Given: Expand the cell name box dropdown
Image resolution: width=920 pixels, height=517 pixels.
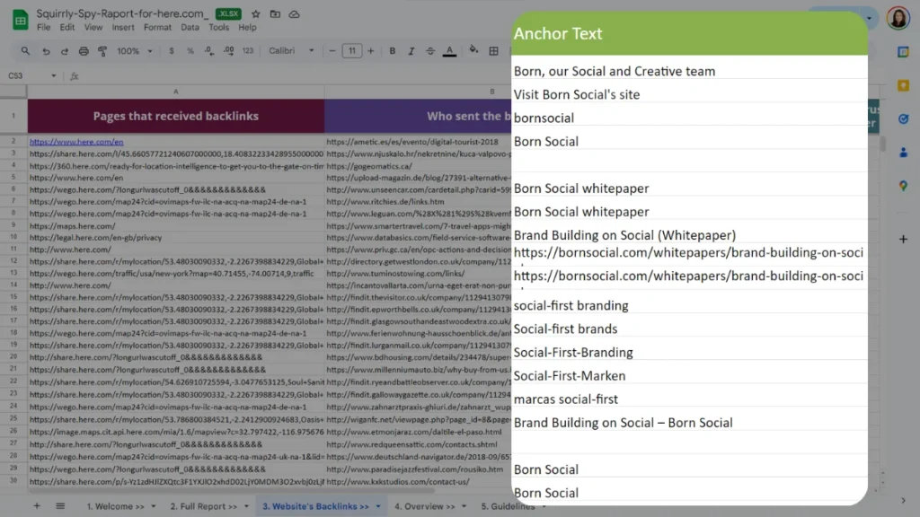Looking at the screenshot, I should tap(53, 76).
